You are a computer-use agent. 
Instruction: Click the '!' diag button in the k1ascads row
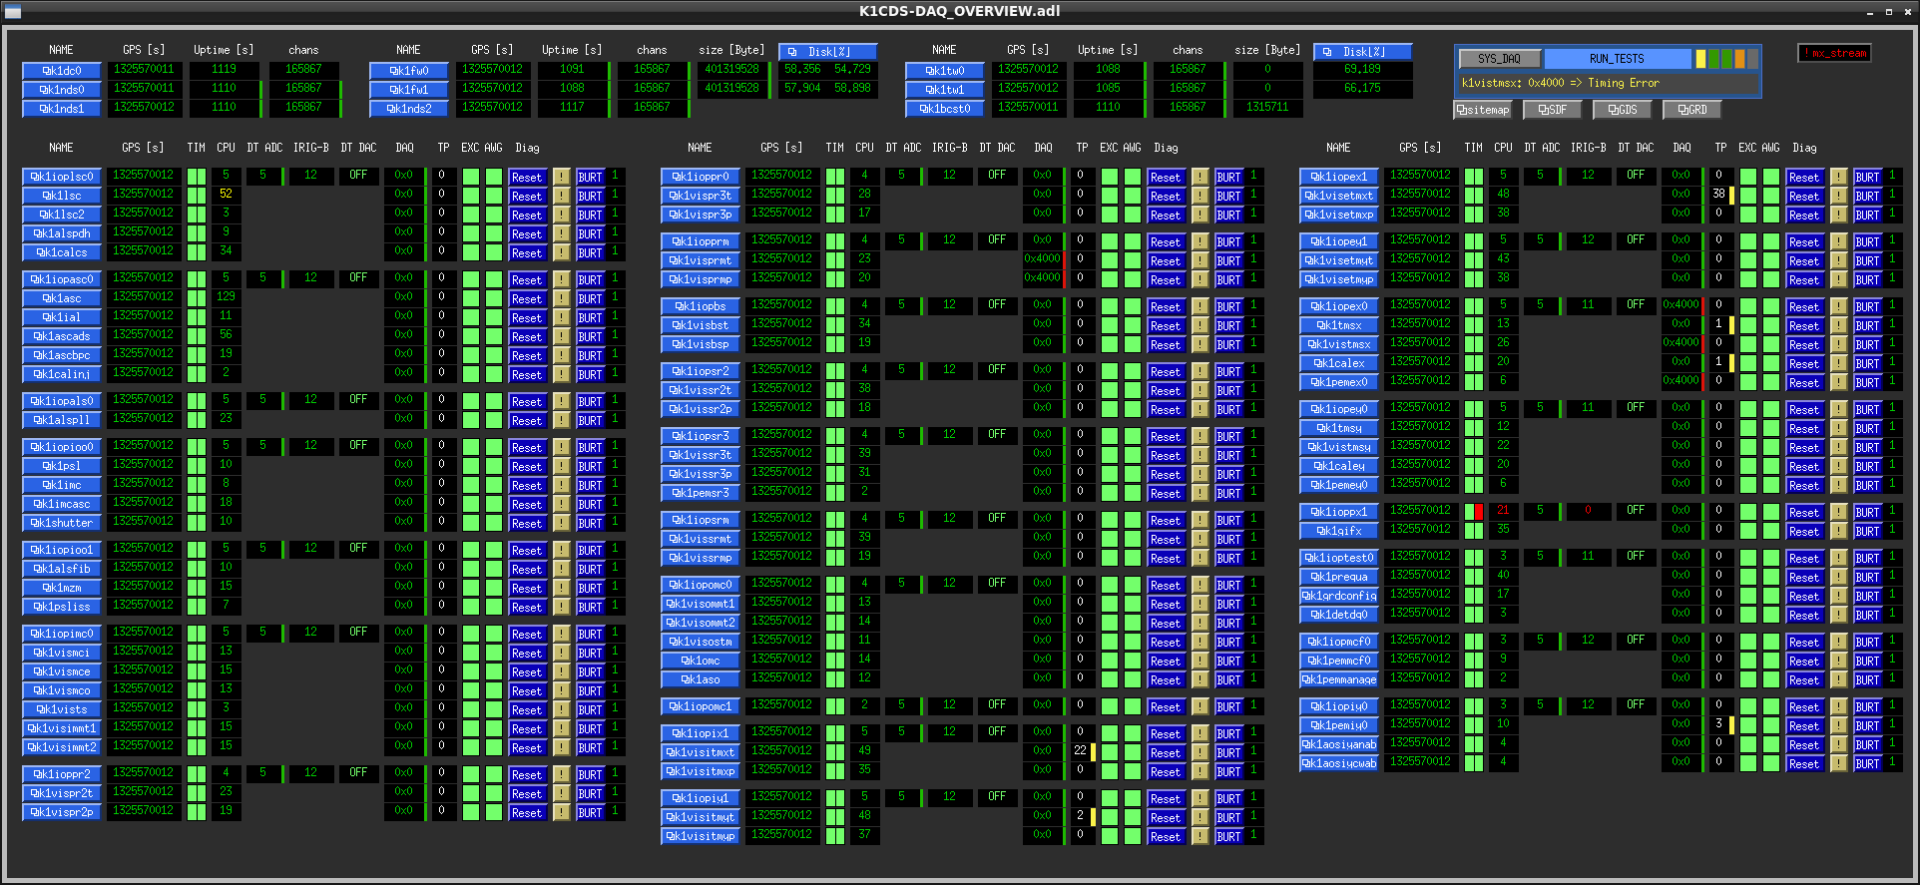(x=562, y=336)
